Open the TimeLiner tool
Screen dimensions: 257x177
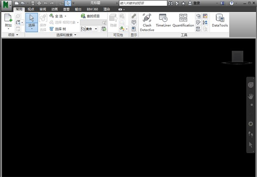(163, 20)
